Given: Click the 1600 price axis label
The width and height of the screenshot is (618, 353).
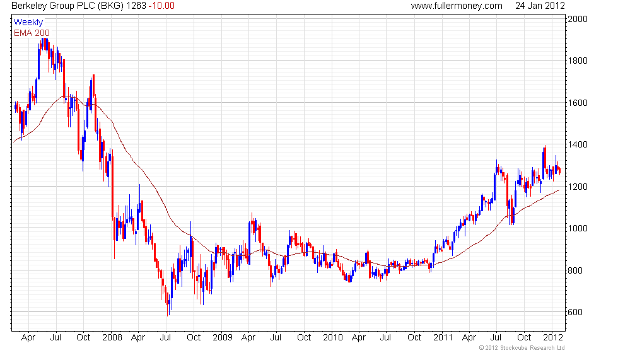Looking at the screenshot, I should pos(578,103).
